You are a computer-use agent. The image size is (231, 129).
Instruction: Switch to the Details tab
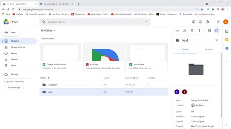click(185, 49)
